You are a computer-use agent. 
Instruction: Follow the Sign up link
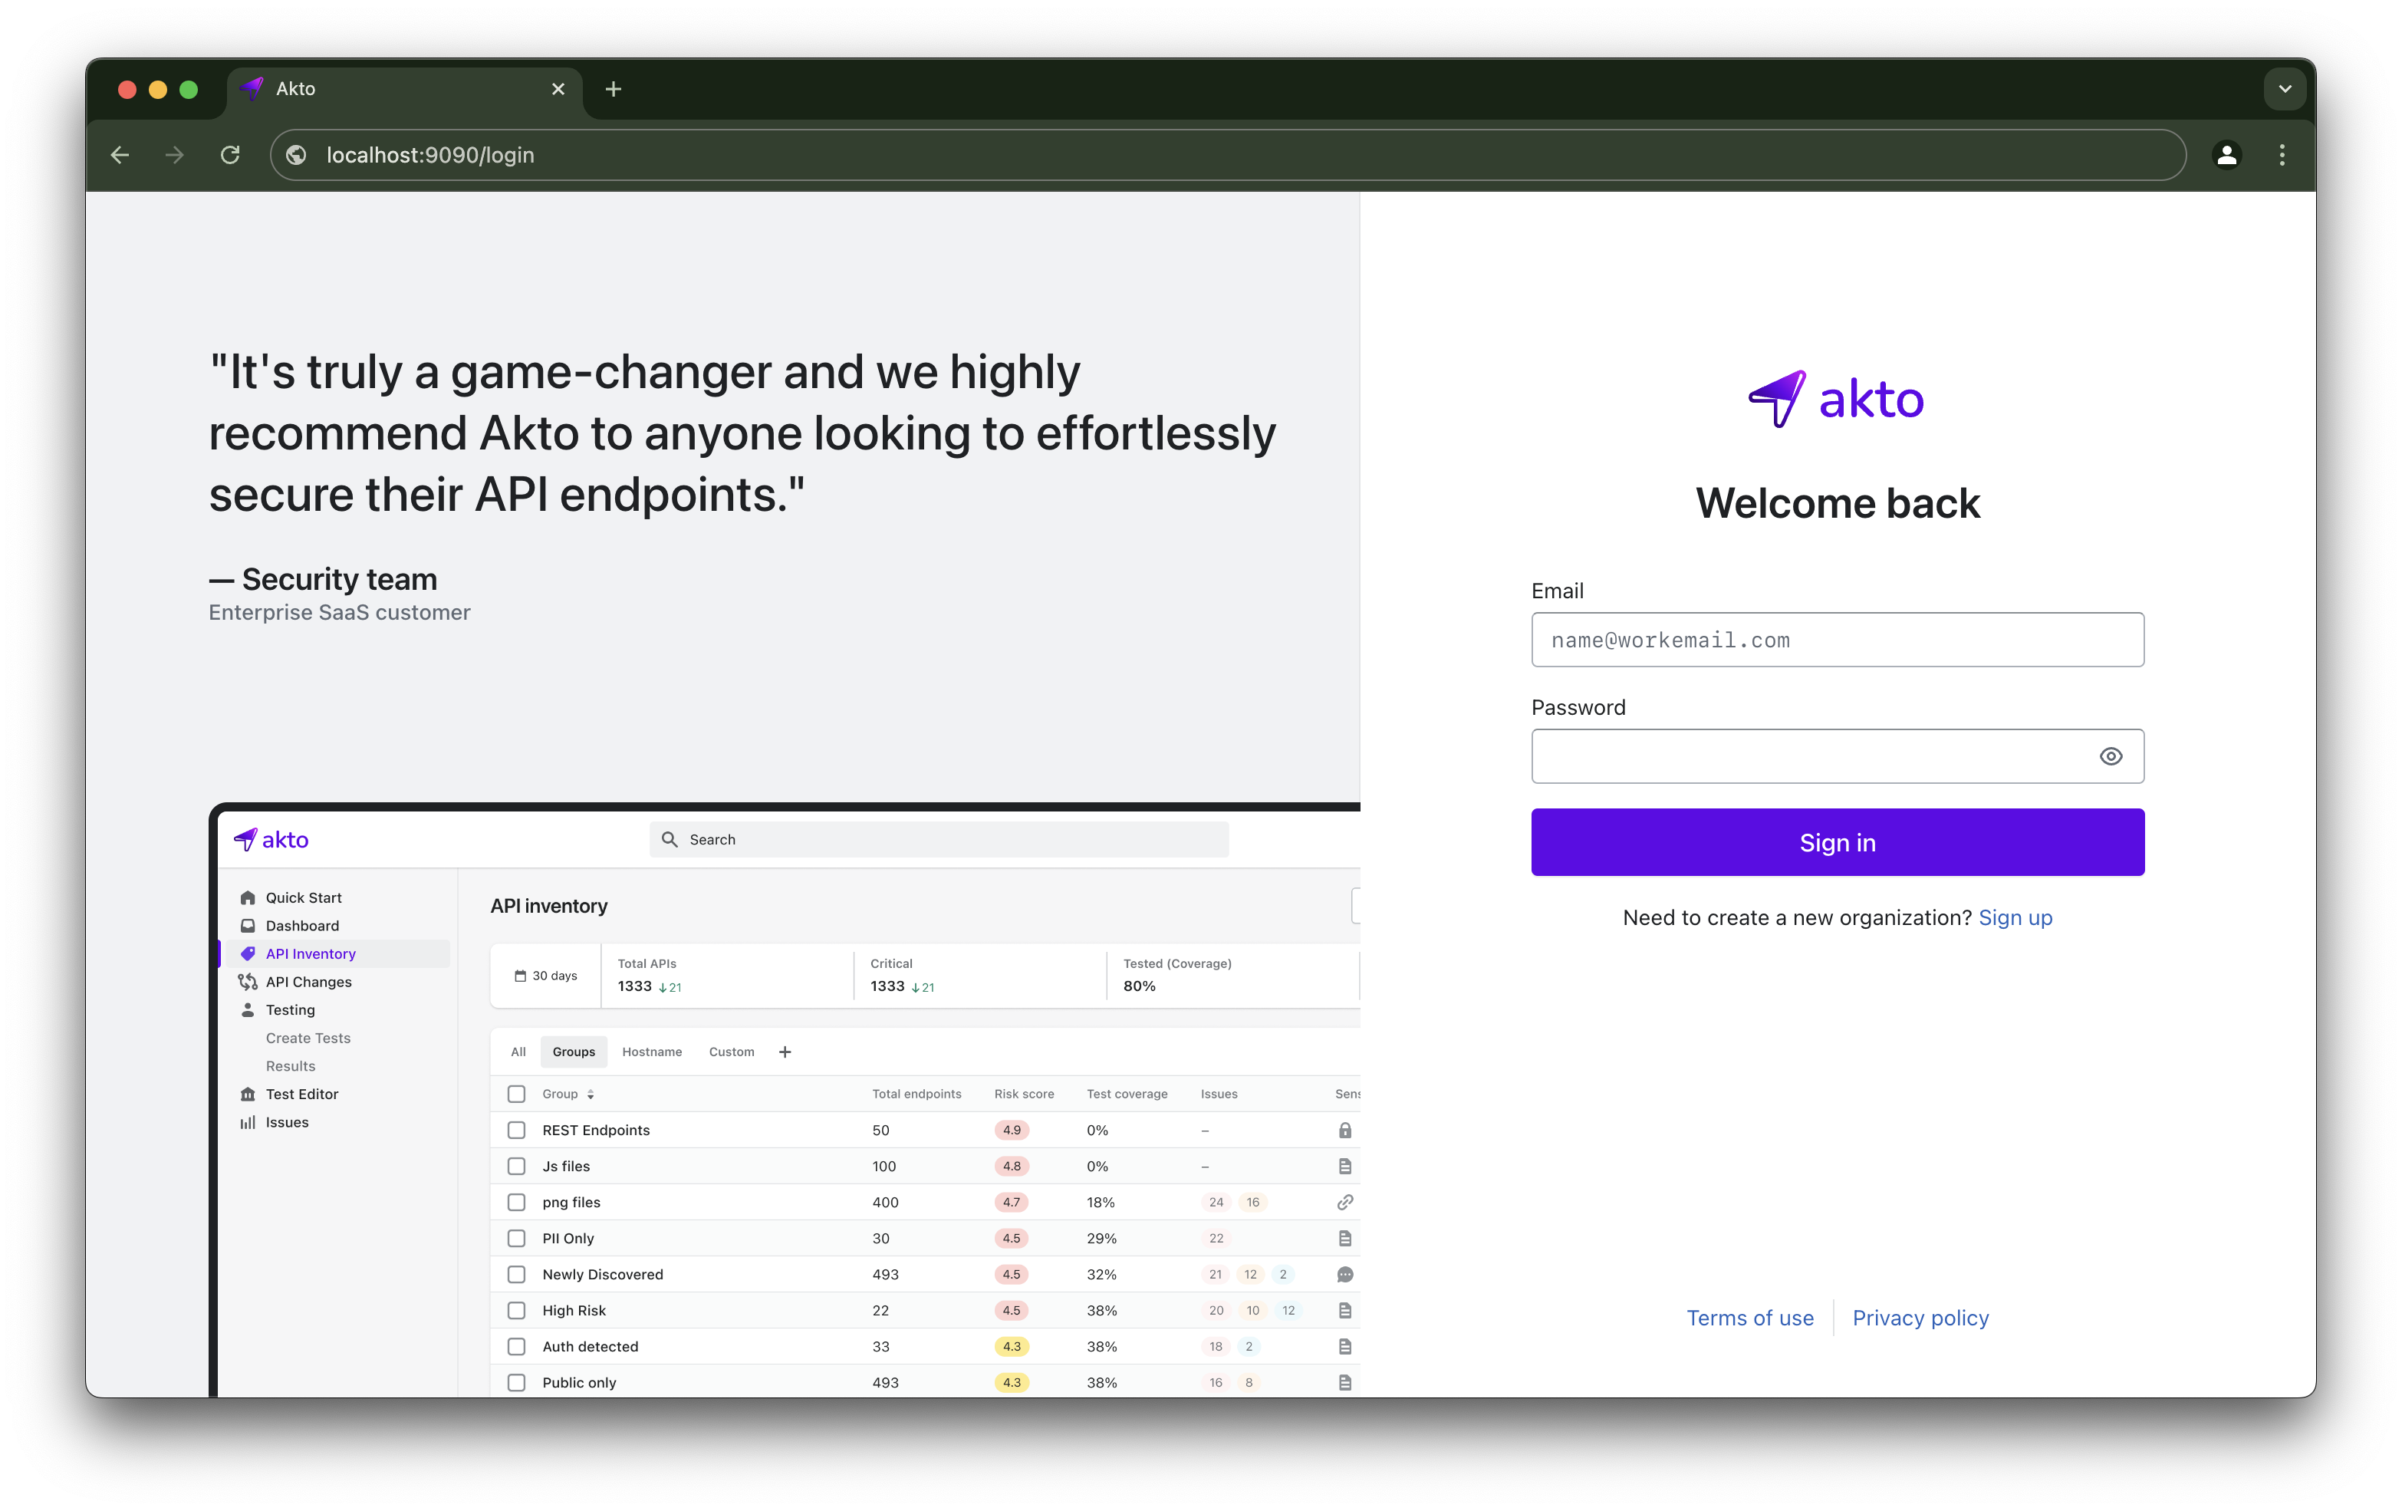pos(2015,917)
